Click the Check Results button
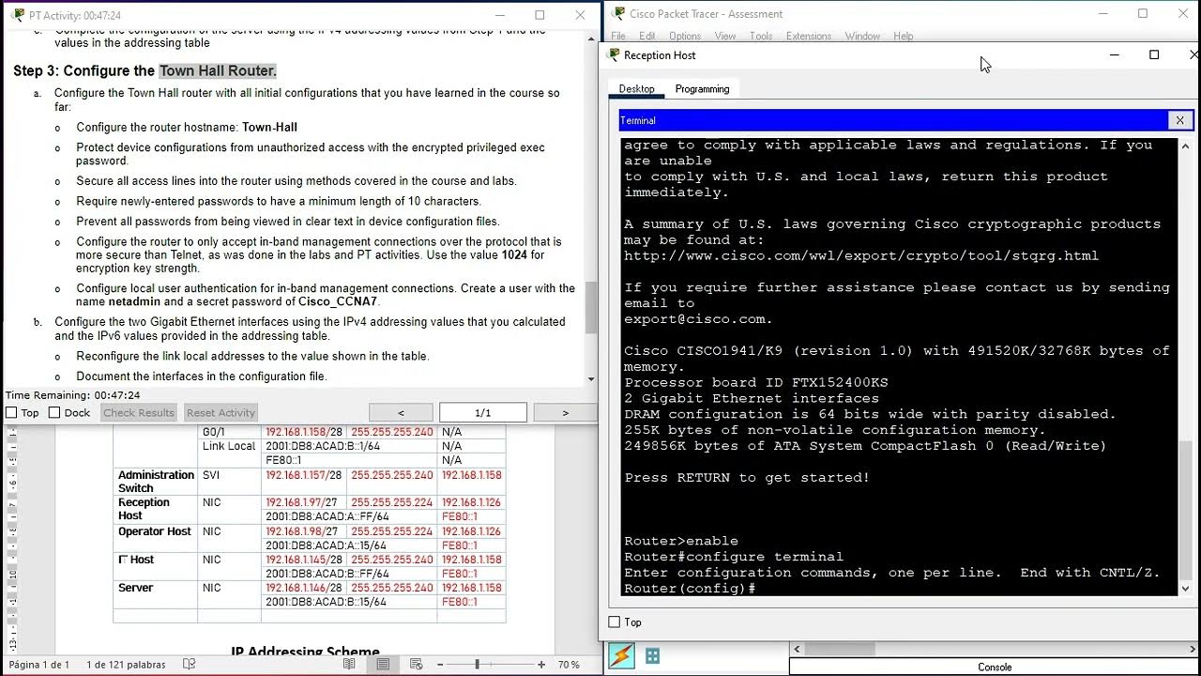The height and width of the screenshot is (676, 1201). click(x=139, y=412)
